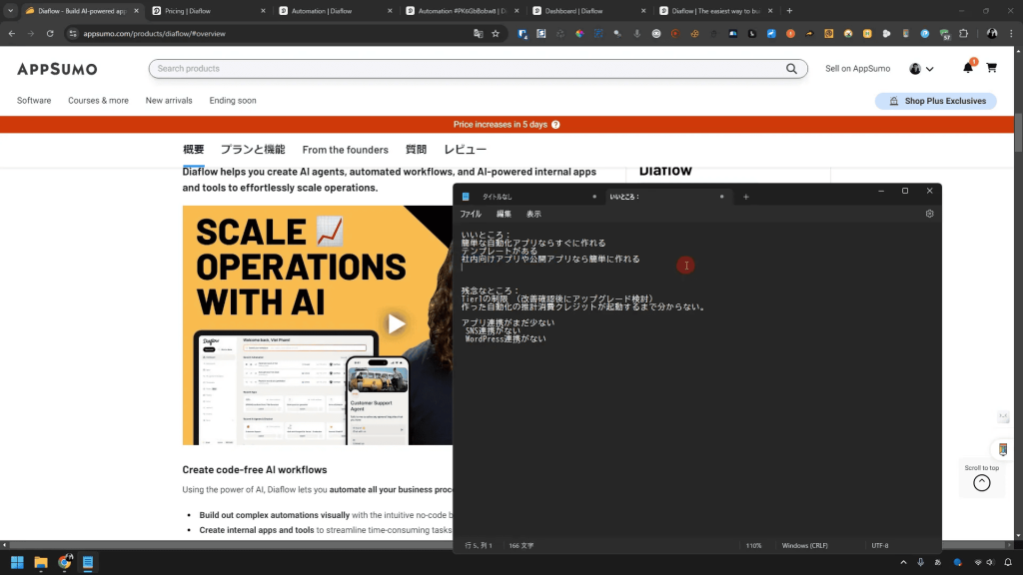Open Windows notification bell in taskbar
The width and height of the screenshot is (1023, 575).
(x=1008, y=562)
